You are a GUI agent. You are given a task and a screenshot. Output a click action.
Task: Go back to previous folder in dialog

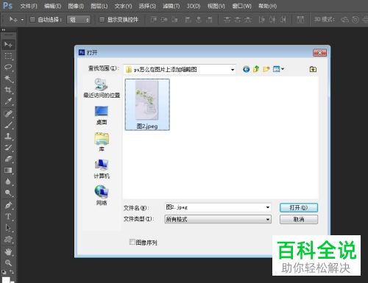246,69
